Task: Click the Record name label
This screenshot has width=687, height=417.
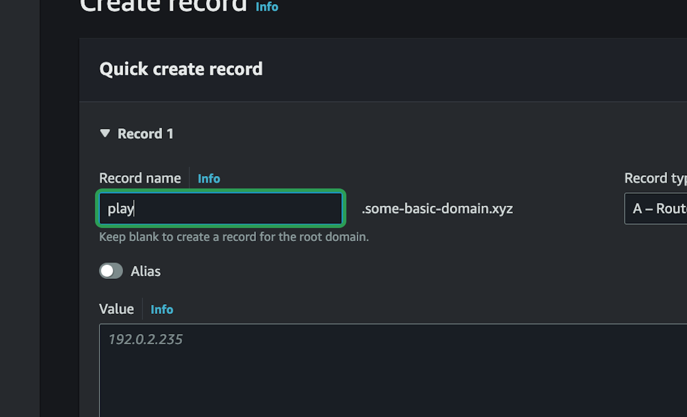Action: 140,178
